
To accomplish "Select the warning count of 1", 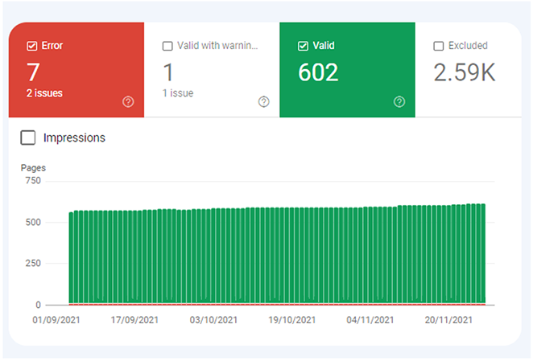I will click(168, 72).
